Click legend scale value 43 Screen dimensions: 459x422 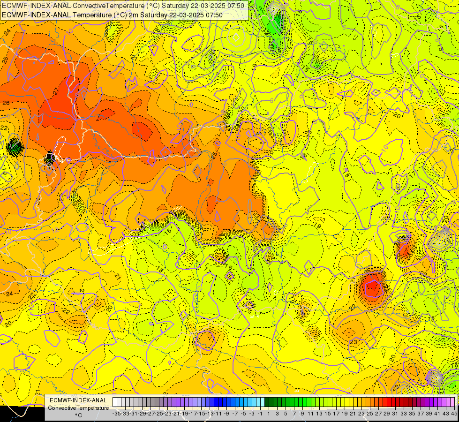click(x=446, y=414)
